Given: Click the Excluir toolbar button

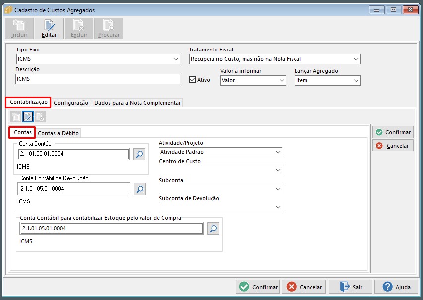Looking at the screenshot, I should coord(79,29).
